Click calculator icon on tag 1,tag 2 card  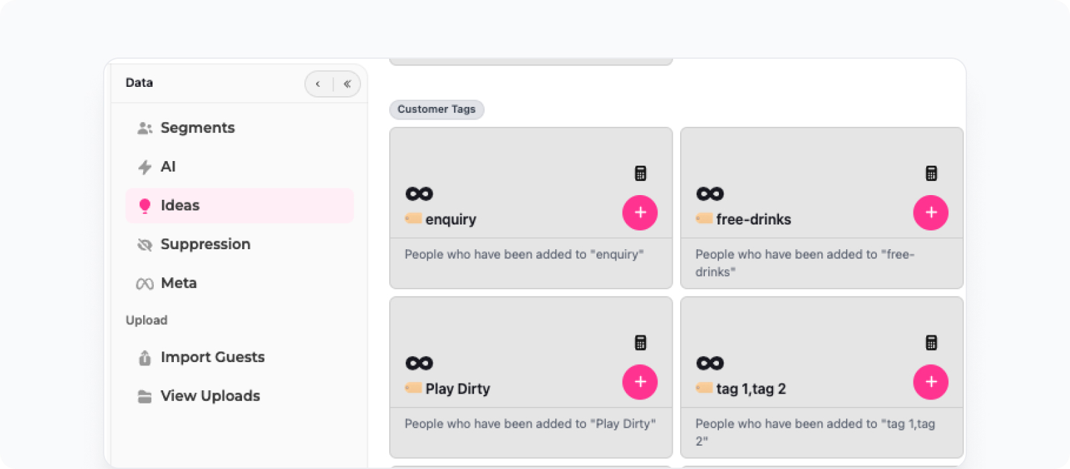pos(931,343)
